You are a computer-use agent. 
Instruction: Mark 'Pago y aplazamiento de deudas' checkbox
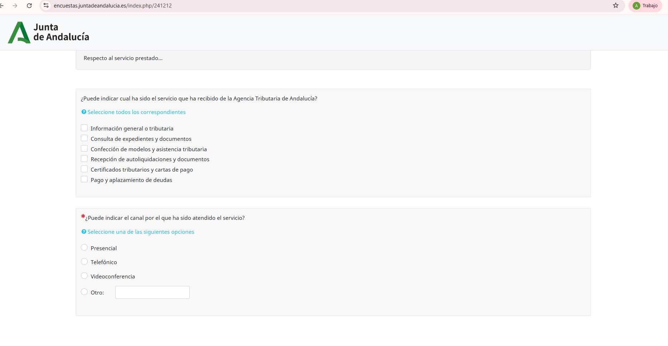coord(84,179)
